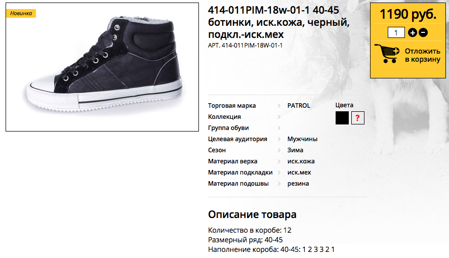Click the shopping cart icon

pyautogui.click(x=387, y=54)
